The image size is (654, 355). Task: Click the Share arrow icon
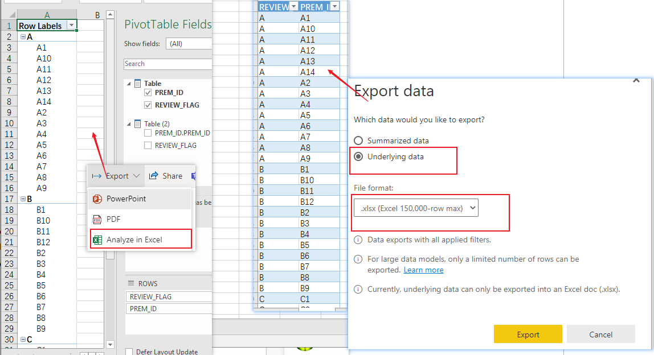pyautogui.click(x=153, y=176)
